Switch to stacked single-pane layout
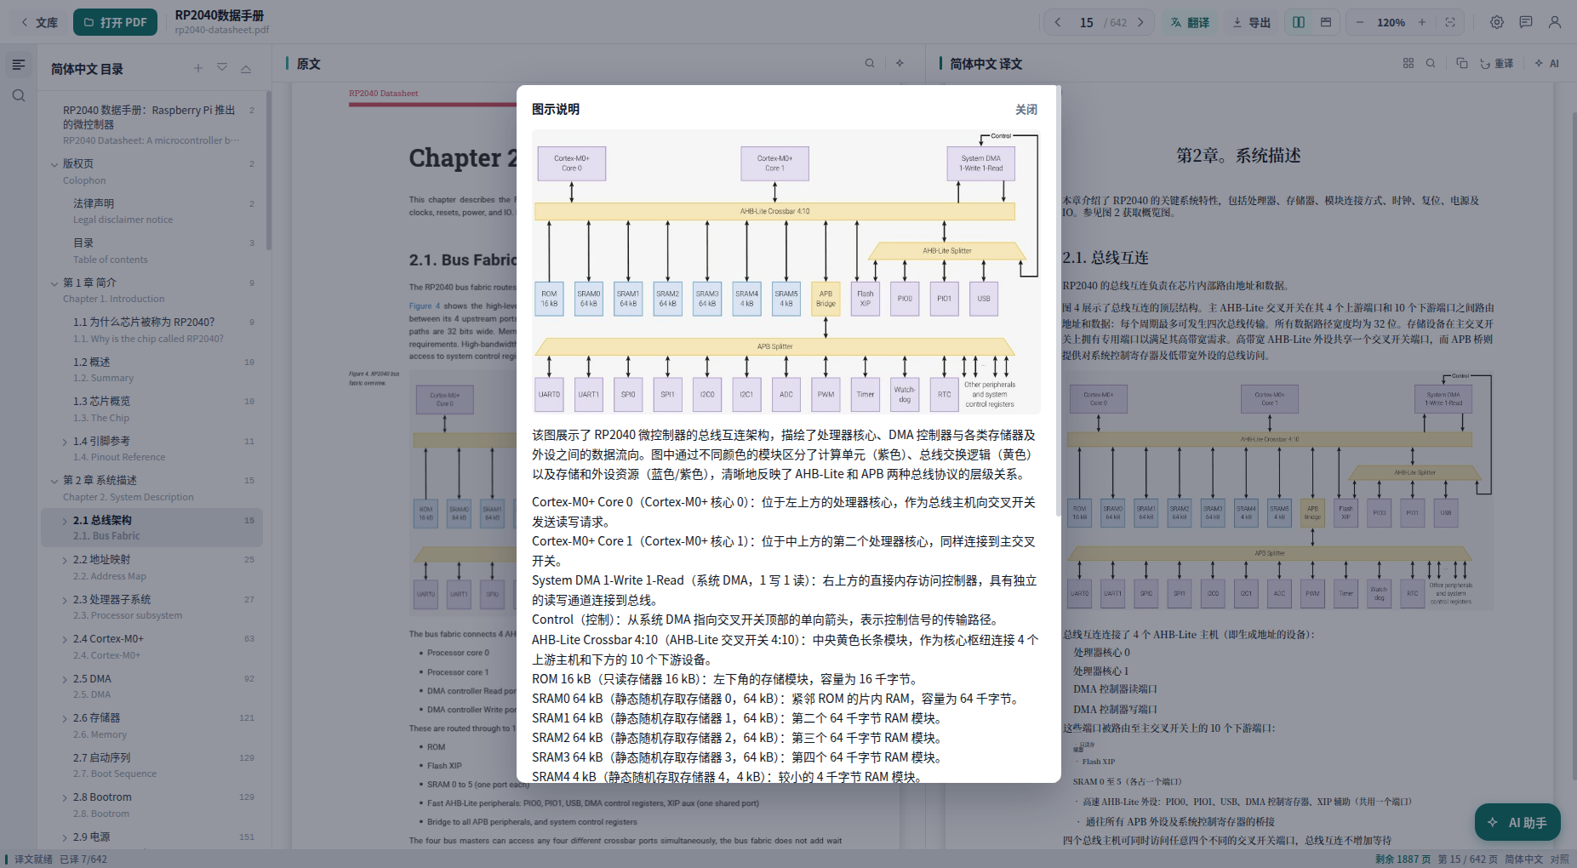The height and width of the screenshot is (868, 1577). click(x=1326, y=22)
